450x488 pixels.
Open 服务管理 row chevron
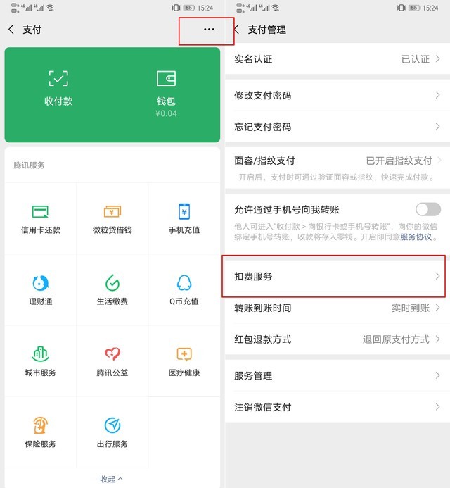pos(437,375)
